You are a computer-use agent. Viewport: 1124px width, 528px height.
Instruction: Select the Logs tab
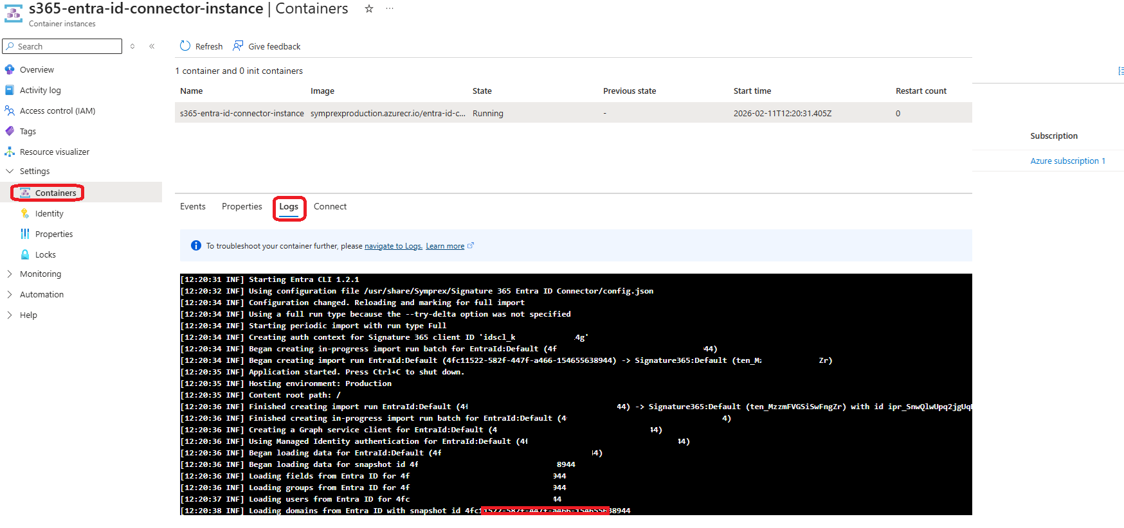(x=289, y=206)
